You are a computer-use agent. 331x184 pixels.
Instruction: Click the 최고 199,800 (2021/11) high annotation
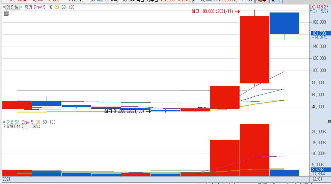[x=212, y=11]
